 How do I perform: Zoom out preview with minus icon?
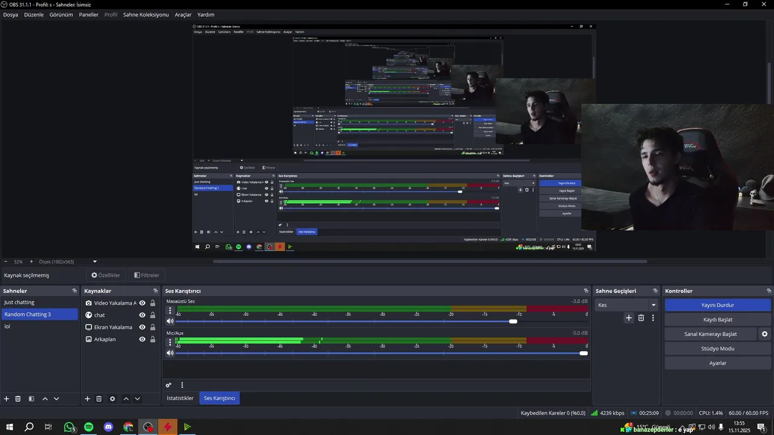coord(5,262)
